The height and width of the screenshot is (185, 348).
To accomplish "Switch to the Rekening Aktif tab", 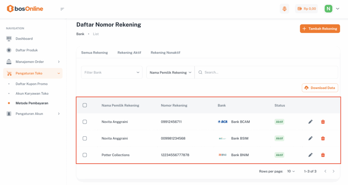I will coord(129,53).
